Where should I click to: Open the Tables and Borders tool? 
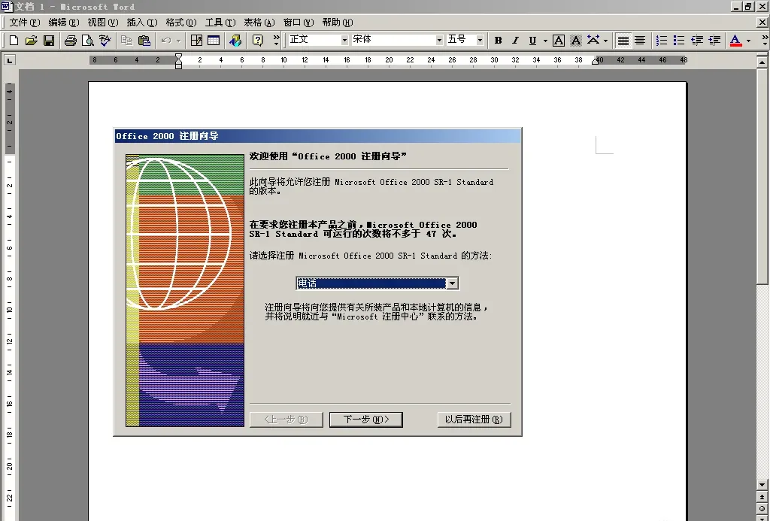pos(196,41)
